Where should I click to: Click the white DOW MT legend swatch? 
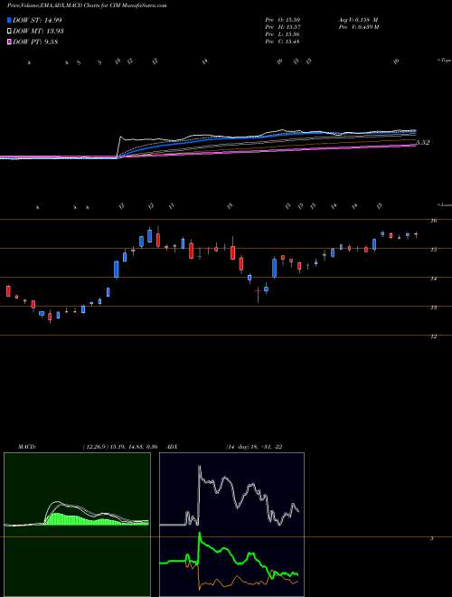tap(9, 32)
